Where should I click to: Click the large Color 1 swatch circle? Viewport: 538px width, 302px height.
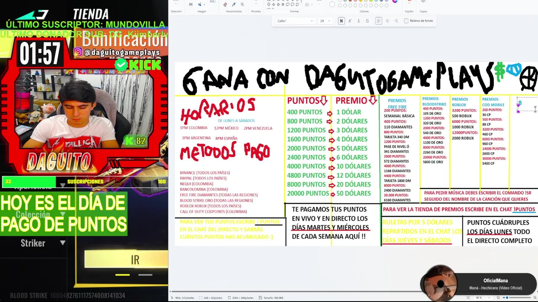(x=332, y=4)
